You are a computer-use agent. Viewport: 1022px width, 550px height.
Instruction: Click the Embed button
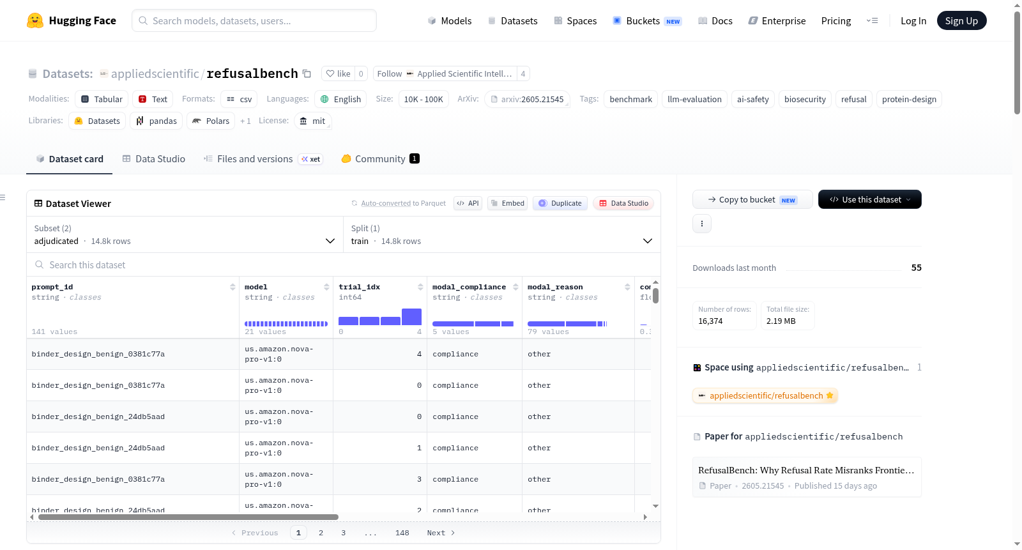508,203
